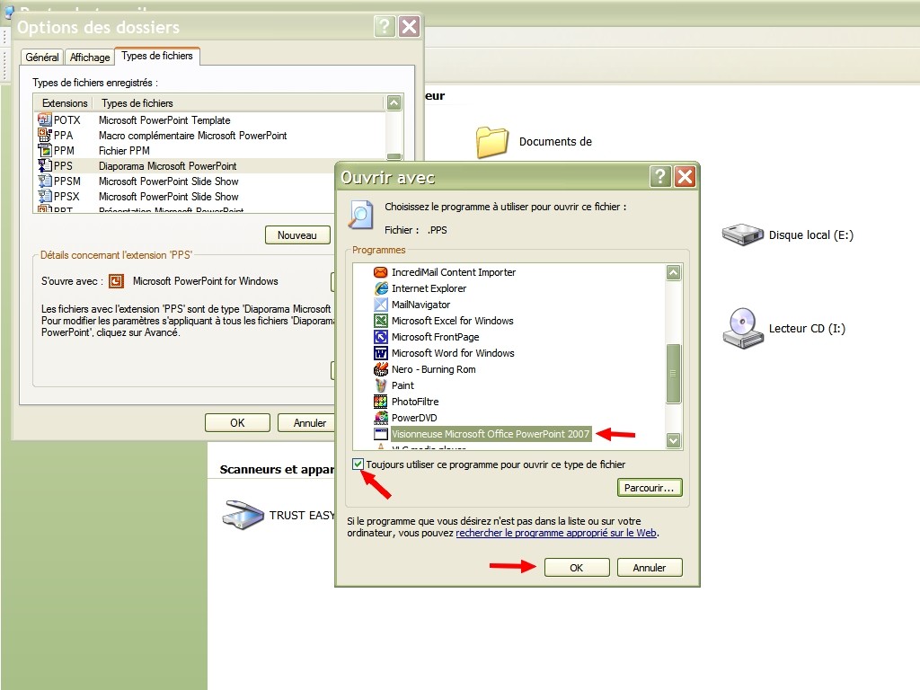
Task: Select Nero - Burning Rom program
Action: [x=433, y=369]
